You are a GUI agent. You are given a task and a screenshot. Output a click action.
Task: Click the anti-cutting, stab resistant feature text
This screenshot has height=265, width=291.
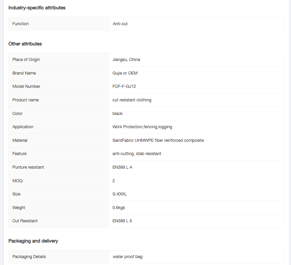pos(137,154)
